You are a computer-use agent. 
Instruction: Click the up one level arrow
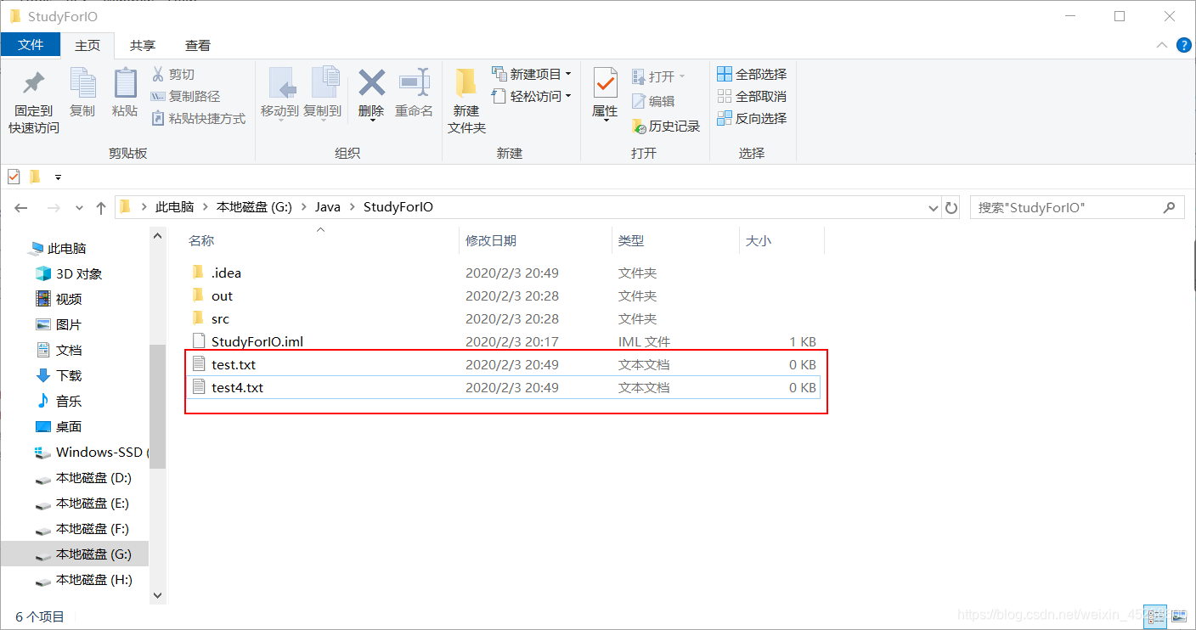point(101,207)
